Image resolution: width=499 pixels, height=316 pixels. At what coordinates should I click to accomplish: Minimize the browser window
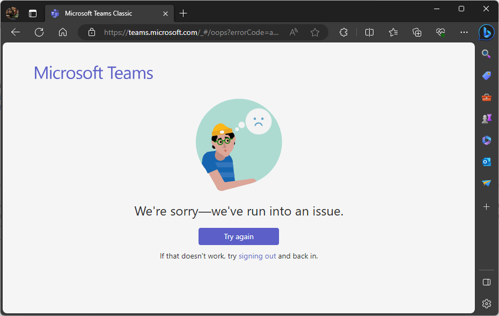[x=437, y=9]
